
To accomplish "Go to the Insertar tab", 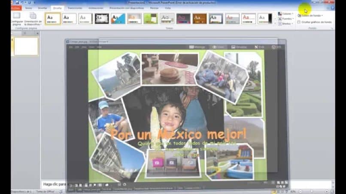I will 42,8.
